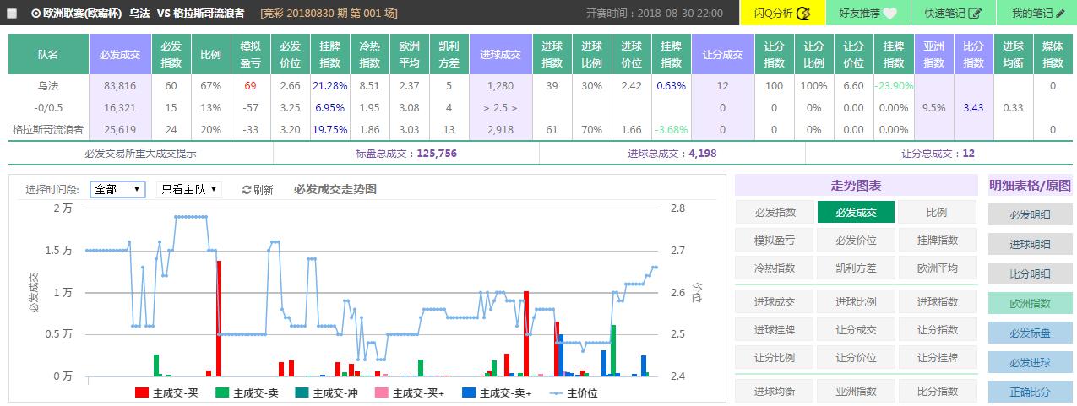Image resolution: width=1077 pixels, height=406 pixels.
Task: Click the 格拉斯哥流浪者 team row name
Action: pos(48,129)
